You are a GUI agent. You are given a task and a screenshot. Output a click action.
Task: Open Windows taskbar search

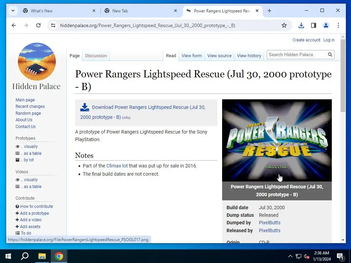coord(25,256)
